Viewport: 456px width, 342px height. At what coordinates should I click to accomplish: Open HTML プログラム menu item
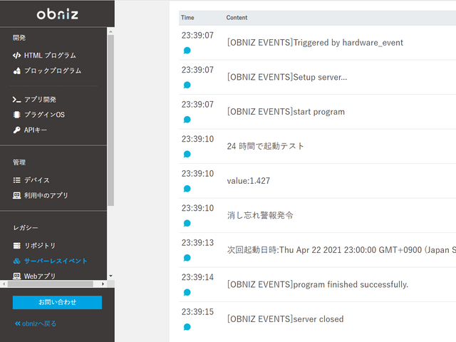point(50,56)
